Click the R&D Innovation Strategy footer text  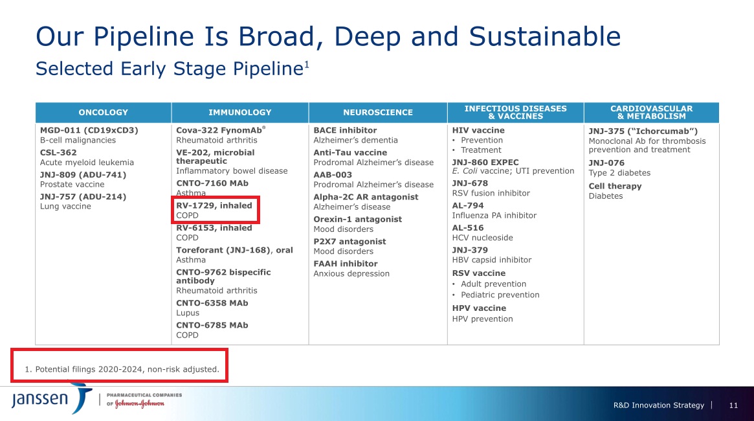coord(658,405)
